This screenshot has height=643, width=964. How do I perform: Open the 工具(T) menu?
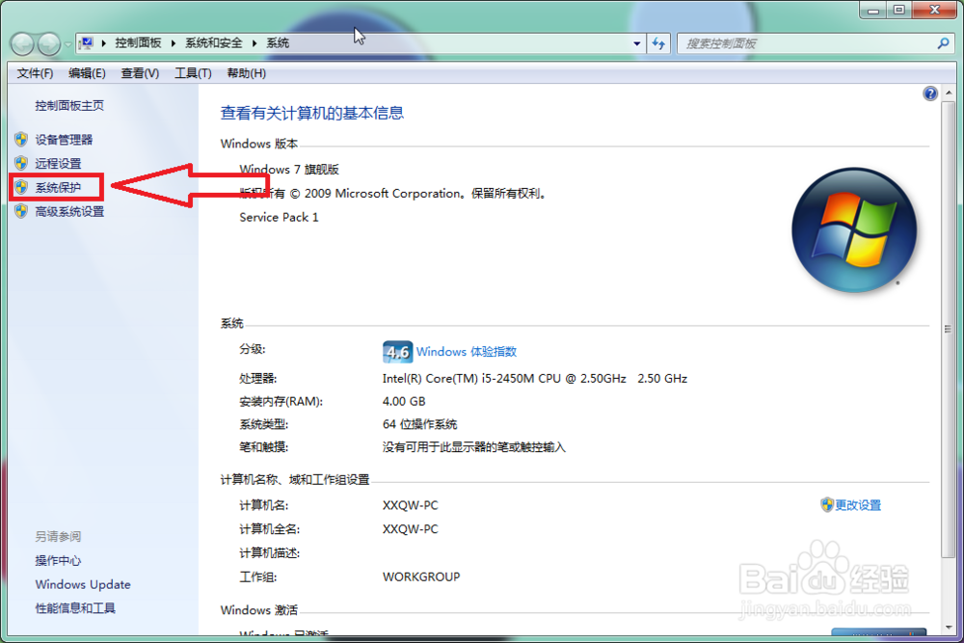click(193, 73)
